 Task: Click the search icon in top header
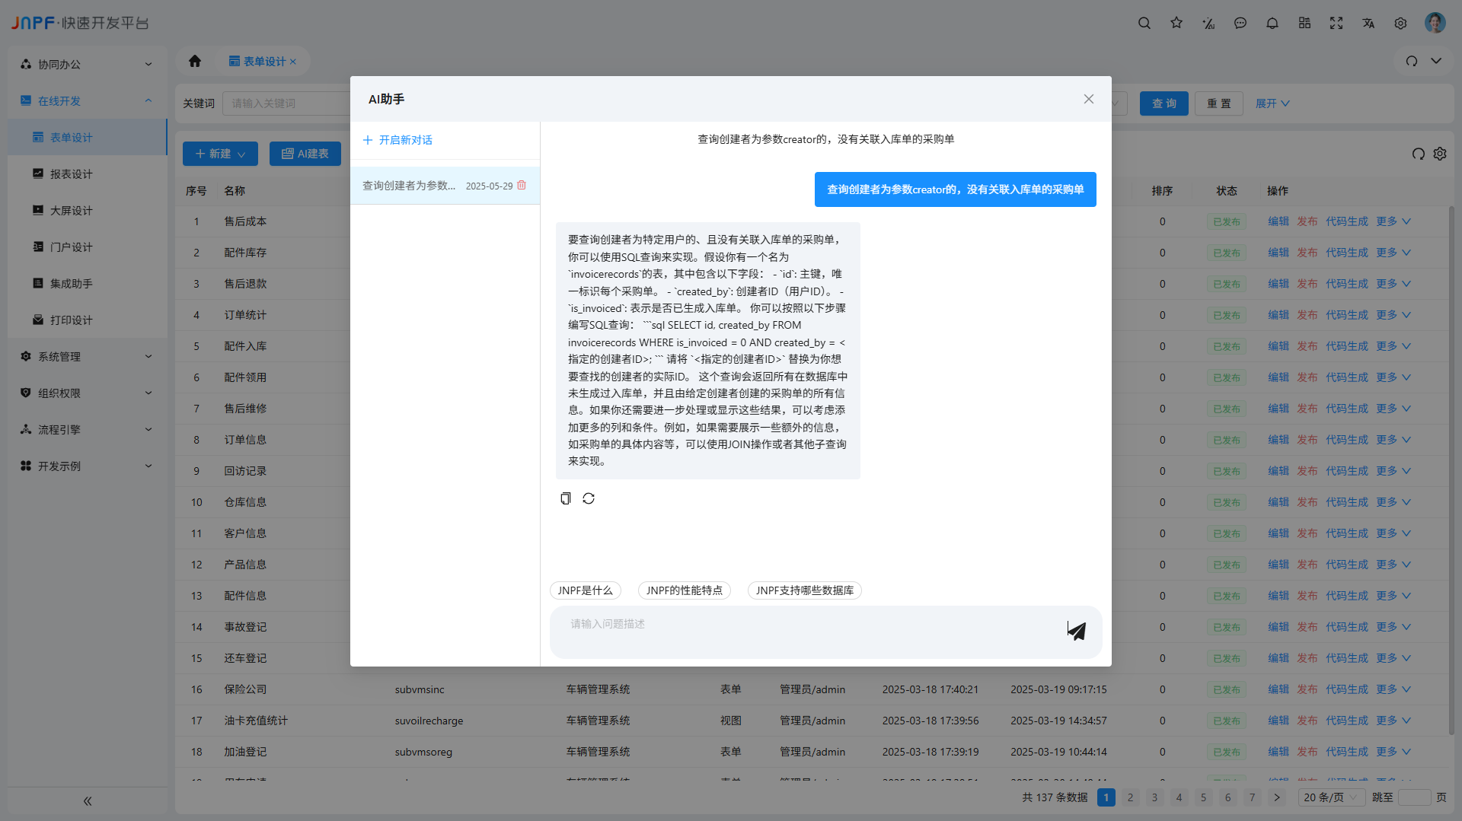click(x=1144, y=23)
